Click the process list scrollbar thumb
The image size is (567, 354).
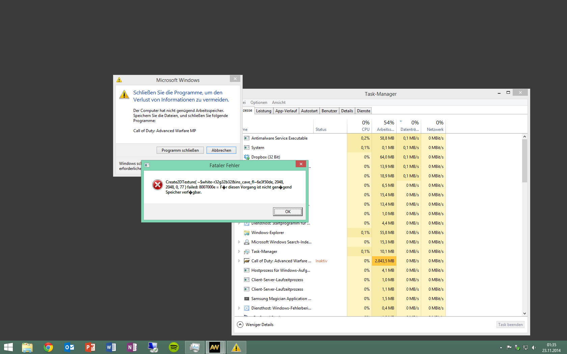(x=524, y=161)
